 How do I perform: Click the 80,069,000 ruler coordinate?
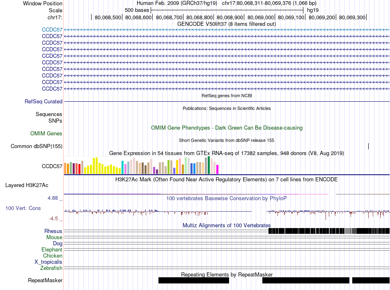[260, 17]
